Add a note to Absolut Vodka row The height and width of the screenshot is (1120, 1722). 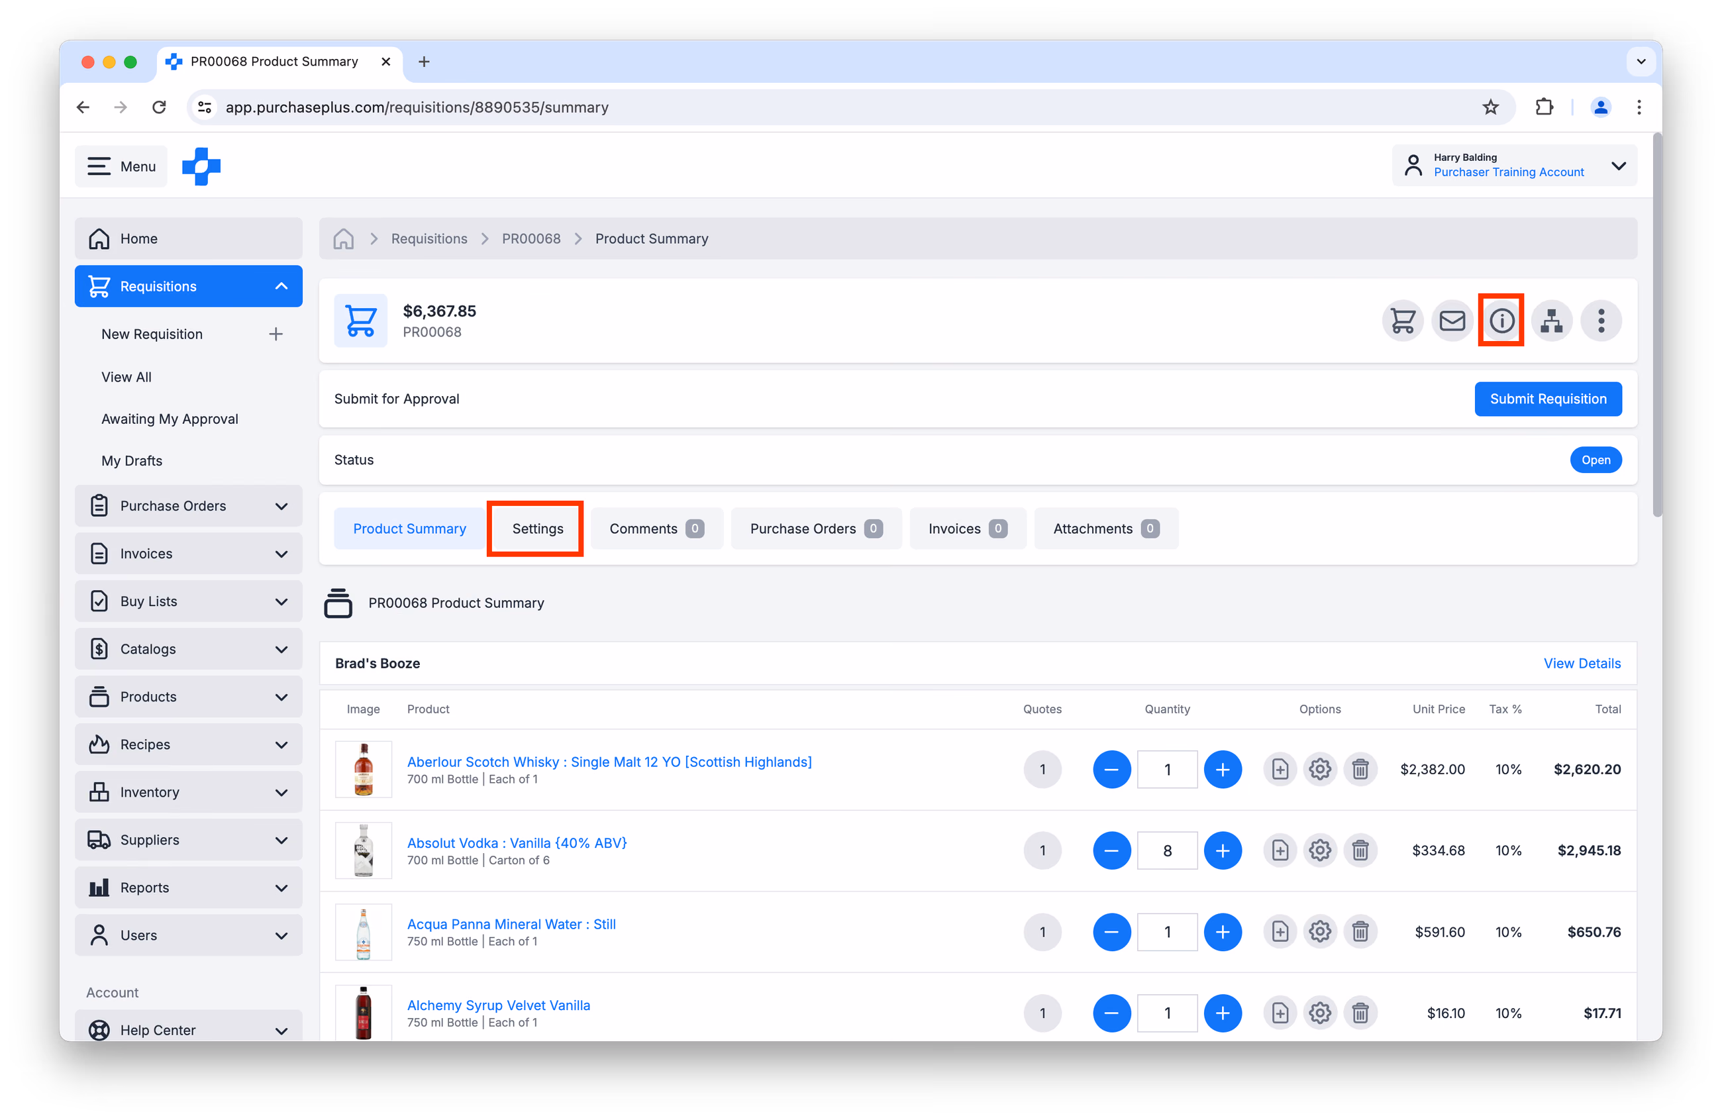click(x=1280, y=850)
